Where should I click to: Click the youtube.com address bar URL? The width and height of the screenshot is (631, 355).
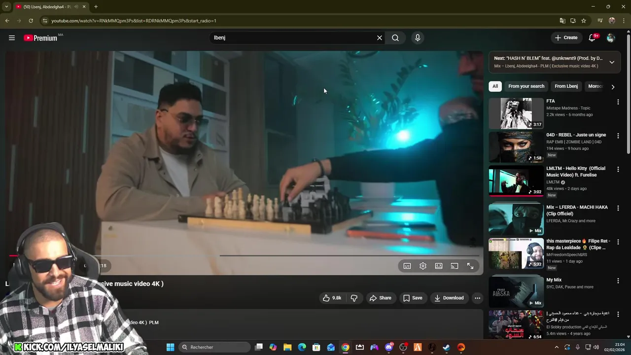click(134, 21)
